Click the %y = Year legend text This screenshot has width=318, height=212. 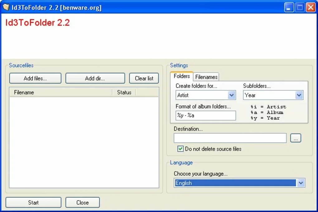click(x=265, y=118)
